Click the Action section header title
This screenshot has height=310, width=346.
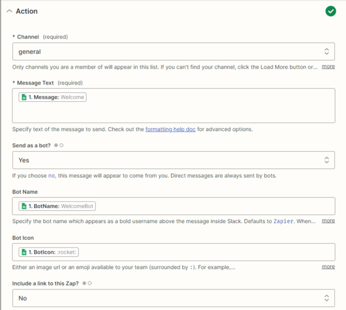coord(27,11)
